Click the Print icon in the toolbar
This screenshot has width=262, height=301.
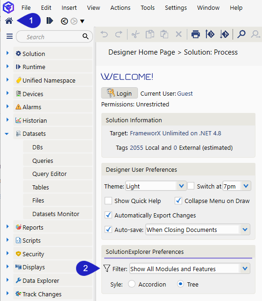196,35
